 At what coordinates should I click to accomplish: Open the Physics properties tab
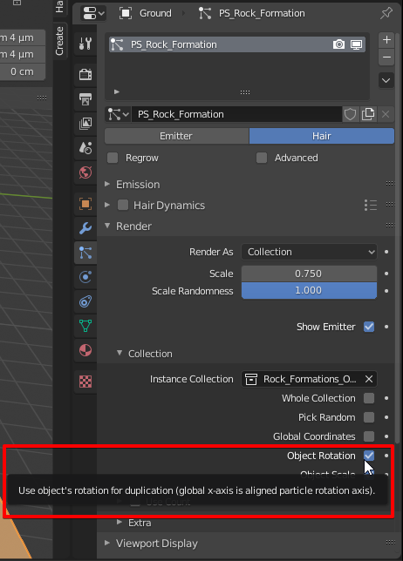[85, 277]
